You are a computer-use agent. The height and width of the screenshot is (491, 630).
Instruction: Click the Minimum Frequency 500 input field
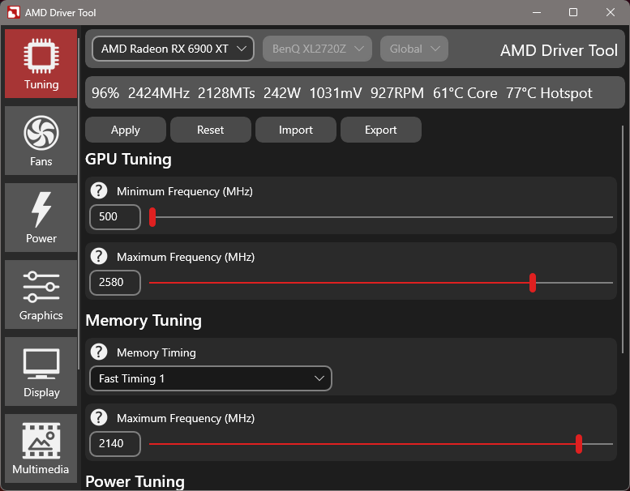114,217
